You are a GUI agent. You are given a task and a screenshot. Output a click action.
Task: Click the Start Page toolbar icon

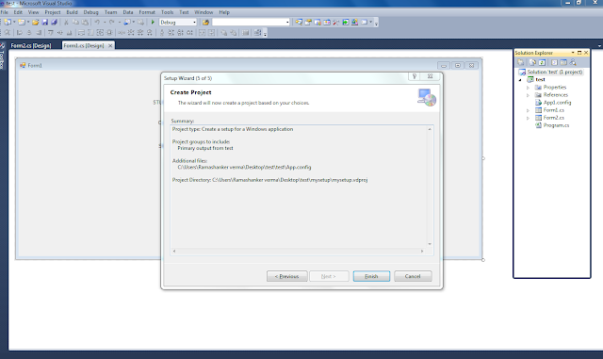point(346,23)
